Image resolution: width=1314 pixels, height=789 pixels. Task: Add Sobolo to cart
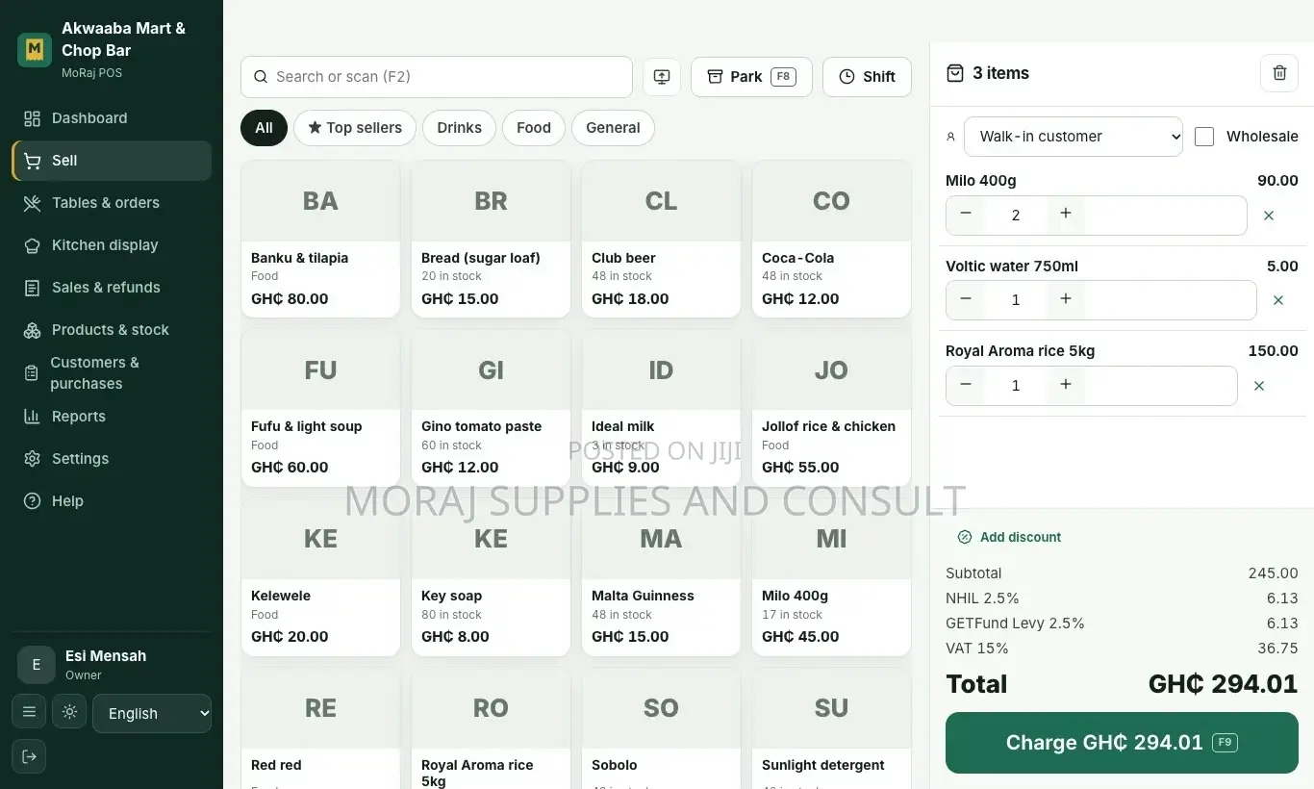661,728
